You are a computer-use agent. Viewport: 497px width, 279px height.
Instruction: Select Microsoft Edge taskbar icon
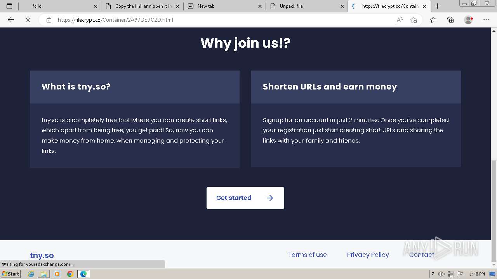(x=83, y=274)
